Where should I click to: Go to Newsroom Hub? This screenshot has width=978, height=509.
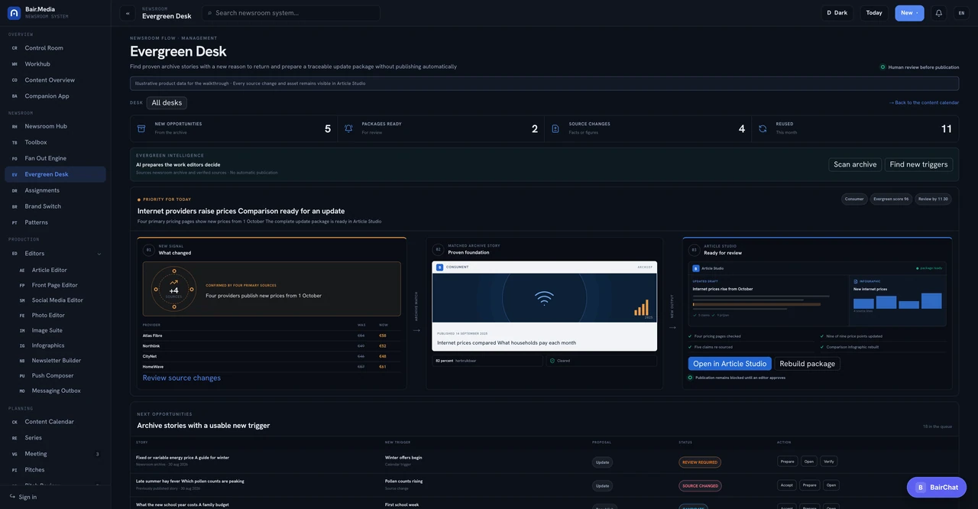click(55, 126)
